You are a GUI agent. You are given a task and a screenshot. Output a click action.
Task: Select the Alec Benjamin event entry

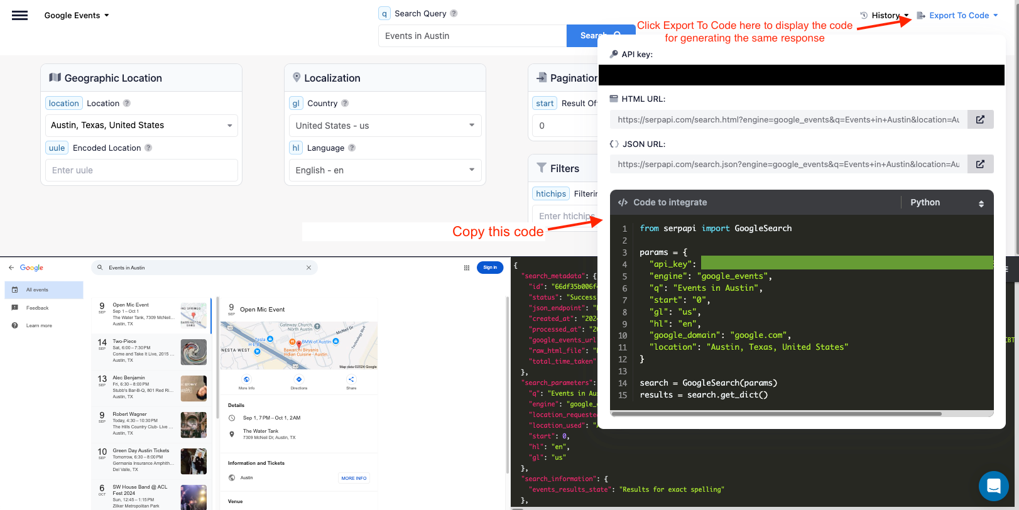pyautogui.click(x=151, y=388)
